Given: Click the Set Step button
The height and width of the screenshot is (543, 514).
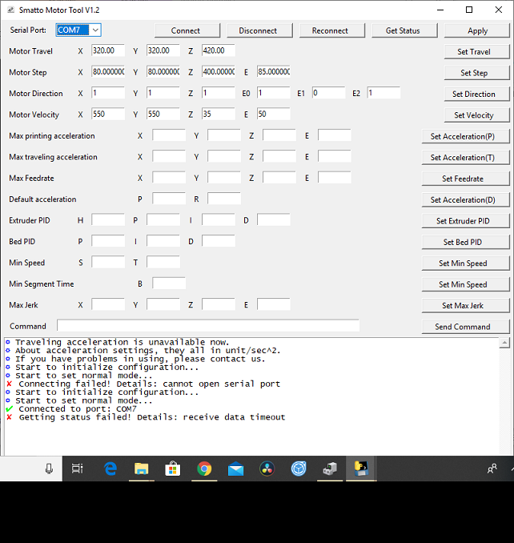Looking at the screenshot, I should [477, 73].
